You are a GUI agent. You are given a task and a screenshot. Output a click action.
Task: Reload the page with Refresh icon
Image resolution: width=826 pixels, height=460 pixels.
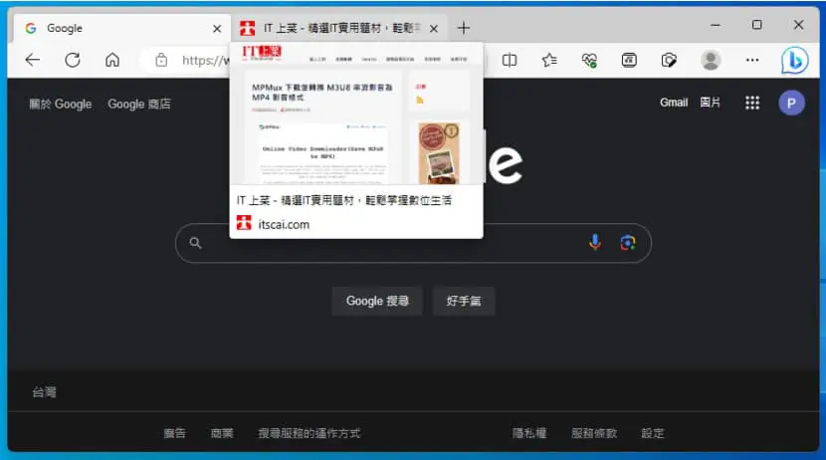pos(73,60)
